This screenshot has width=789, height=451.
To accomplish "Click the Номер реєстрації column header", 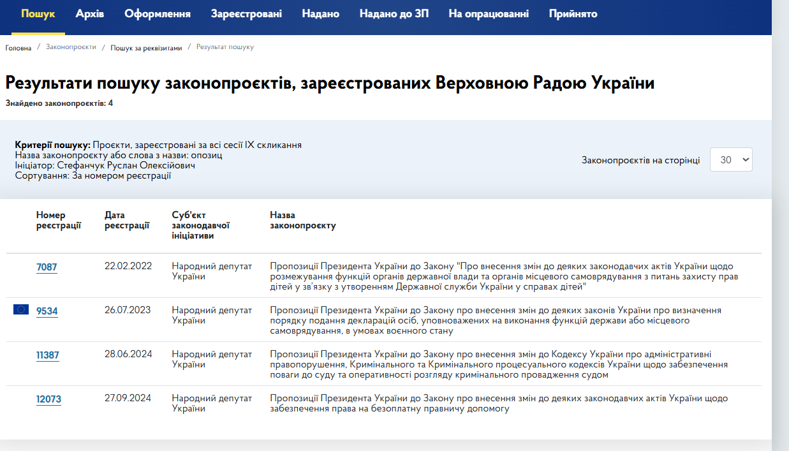I will click(59, 220).
